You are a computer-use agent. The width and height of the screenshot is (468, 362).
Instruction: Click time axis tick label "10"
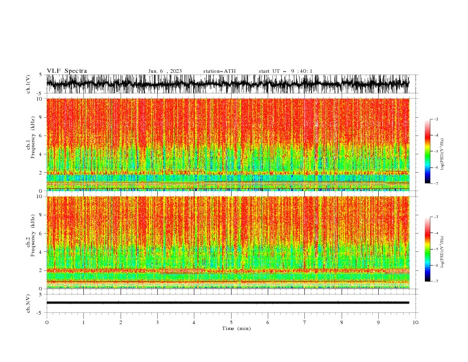pos(415,322)
